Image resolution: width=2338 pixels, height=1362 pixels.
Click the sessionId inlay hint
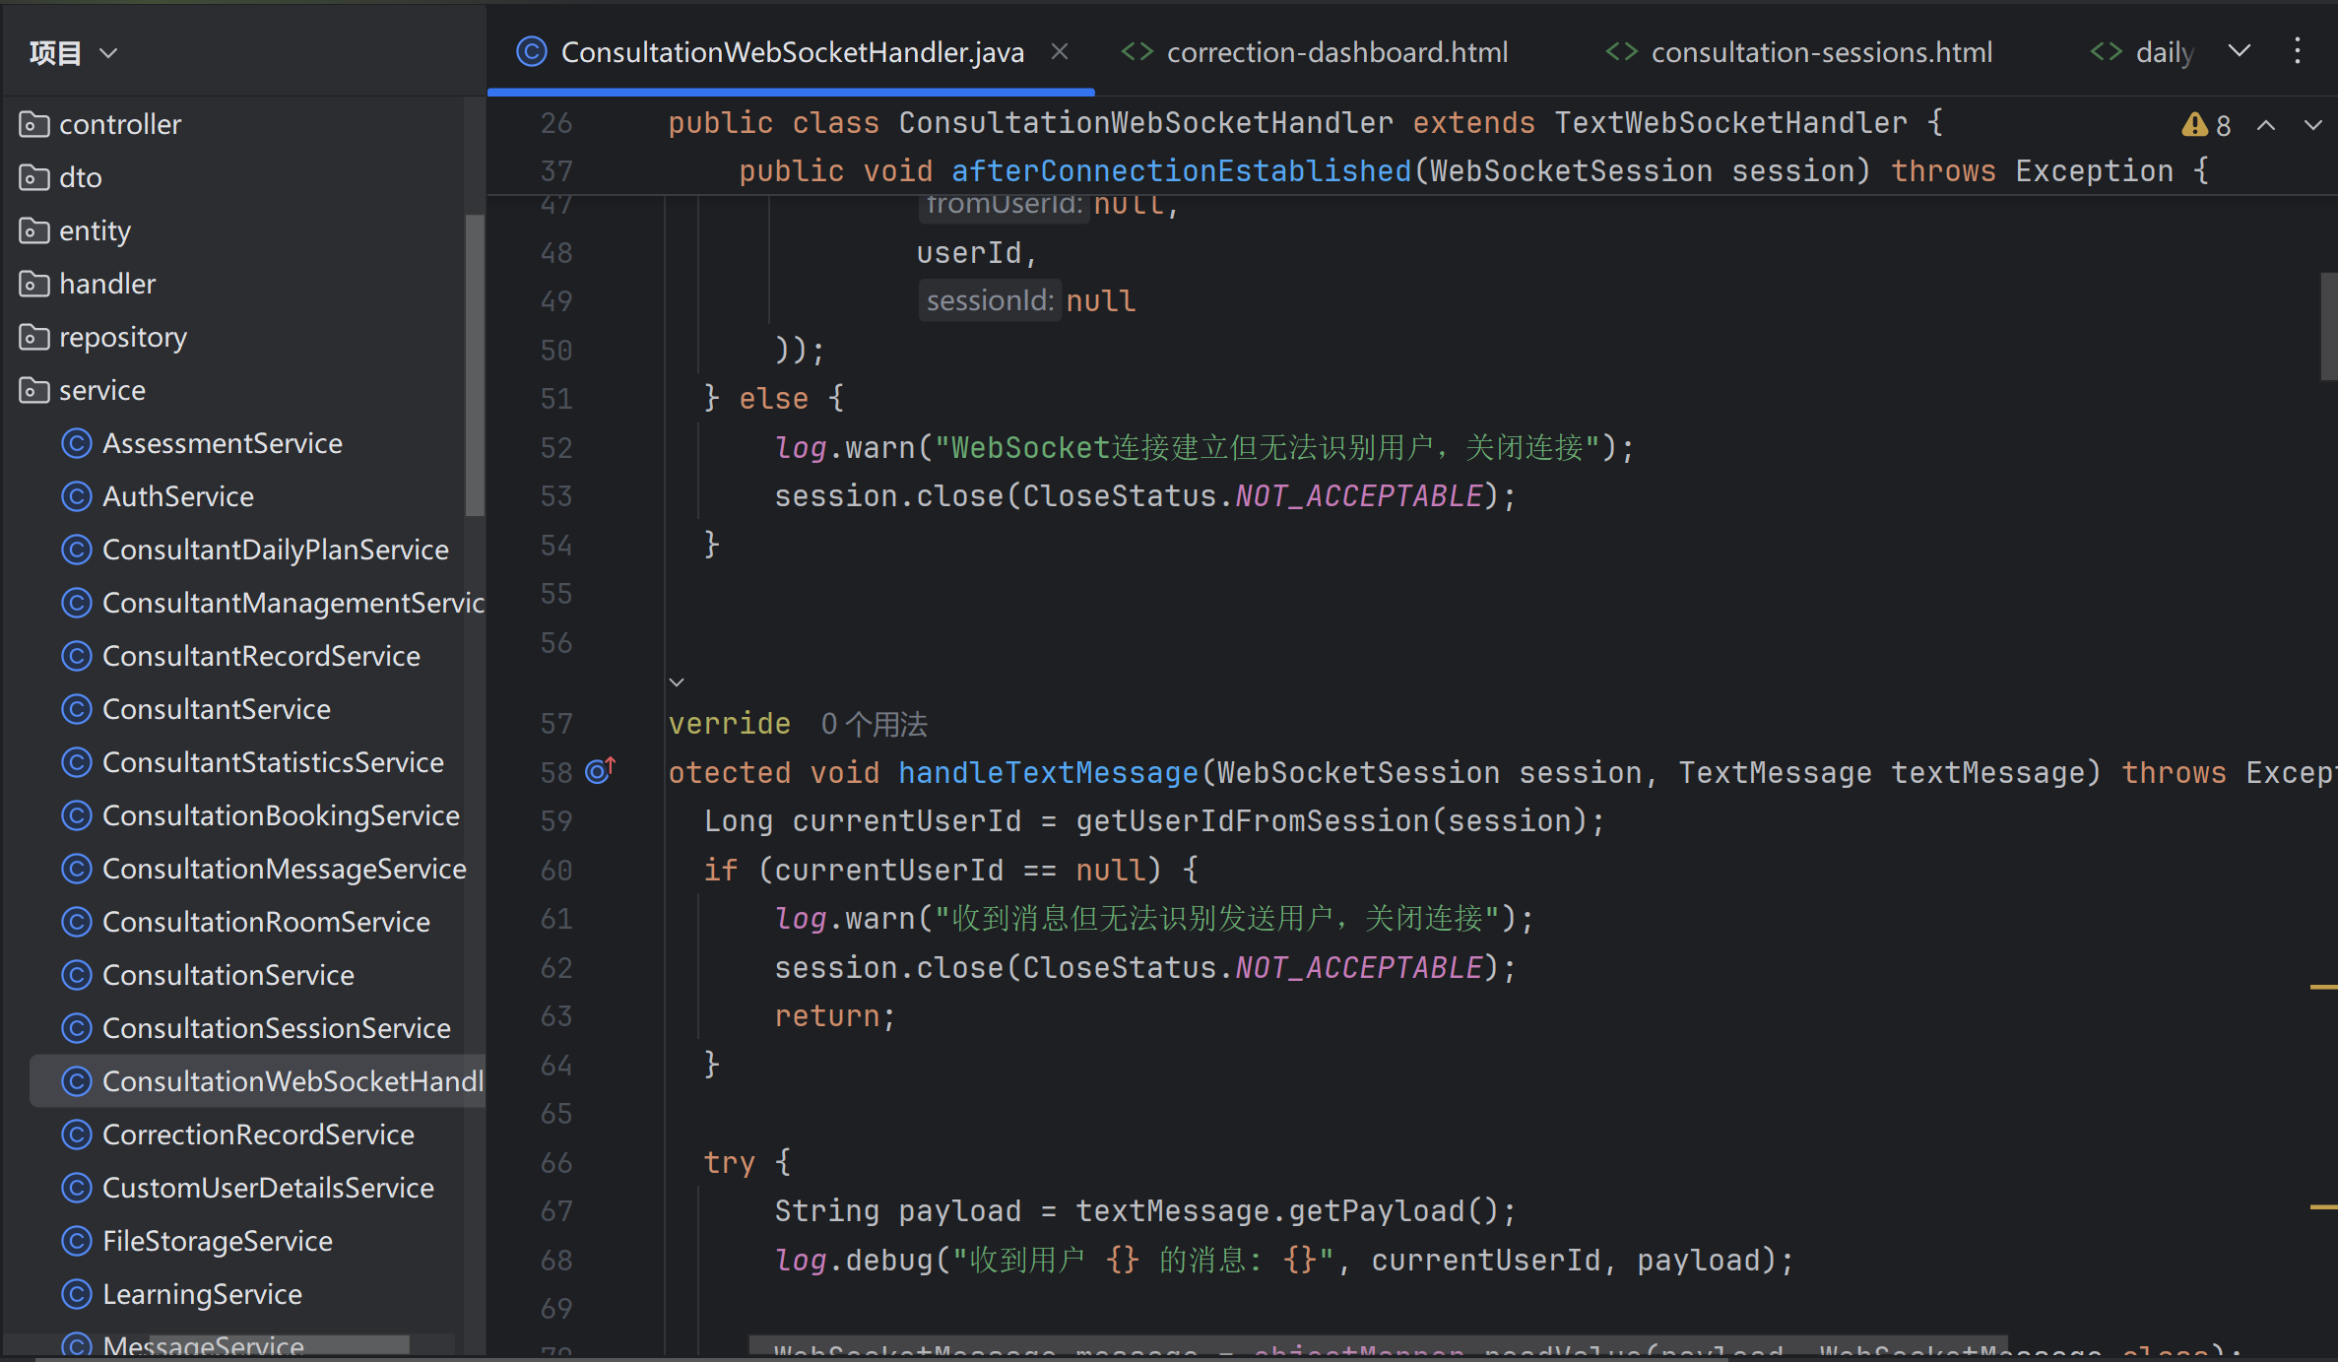pos(989,300)
